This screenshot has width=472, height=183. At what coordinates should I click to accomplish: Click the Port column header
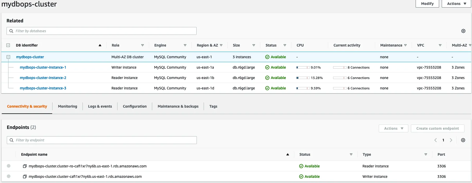click(x=441, y=154)
